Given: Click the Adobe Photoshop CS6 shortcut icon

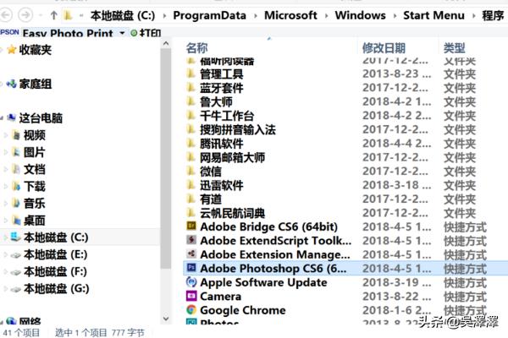Looking at the screenshot, I should (191, 268).
